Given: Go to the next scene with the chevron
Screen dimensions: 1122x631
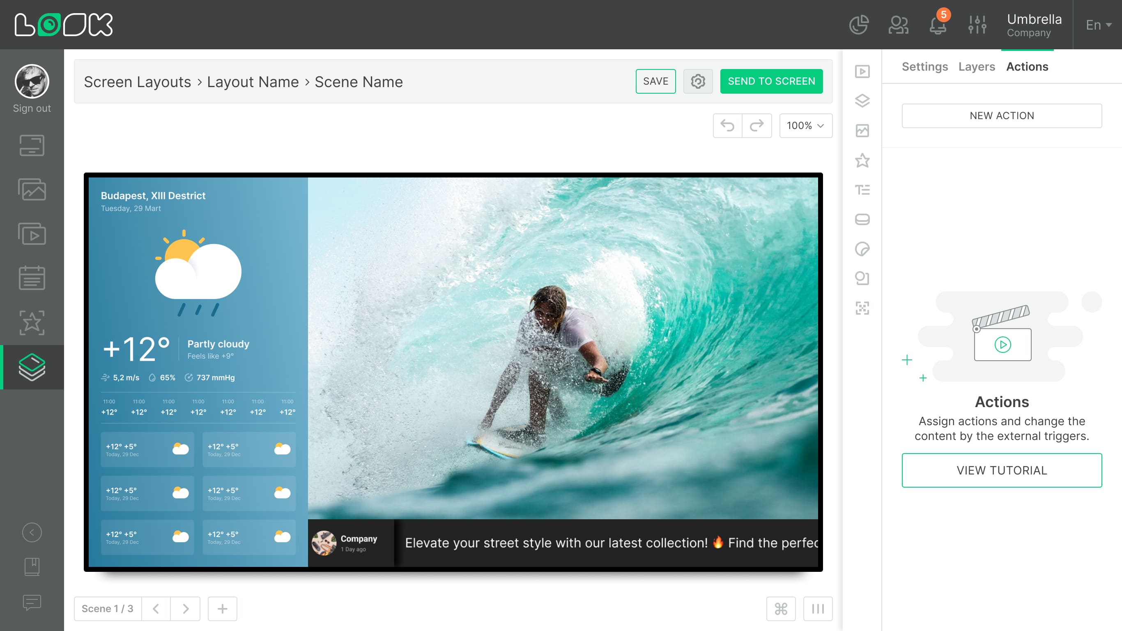Looking at the screenshot, I should pos(185,608).
